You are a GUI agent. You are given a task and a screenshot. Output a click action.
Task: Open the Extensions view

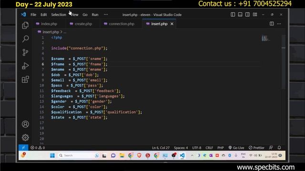click(25, 79)
